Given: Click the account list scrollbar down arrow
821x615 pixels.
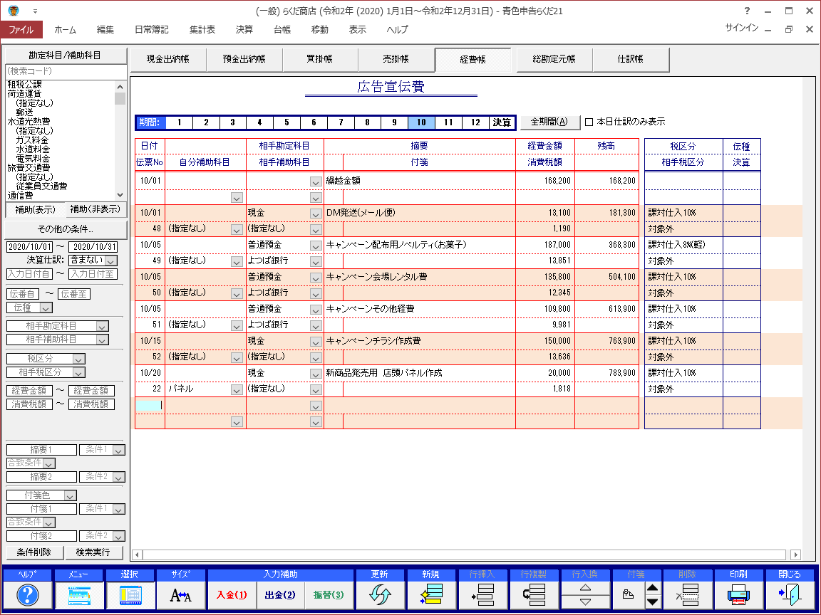Looking at the screenshot, I should click(x=120, y=194).
